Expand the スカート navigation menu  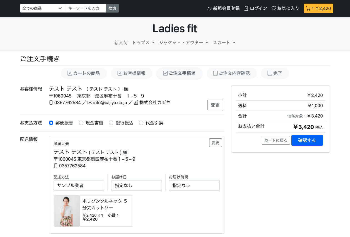click(224, 42)
